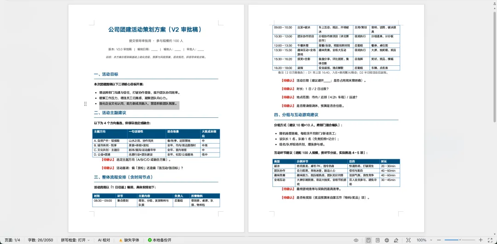The image size is (497, 244).
Task: Click line 选定主题方向（A/B/C/D 或融合方案）
Action: point(144,160)
